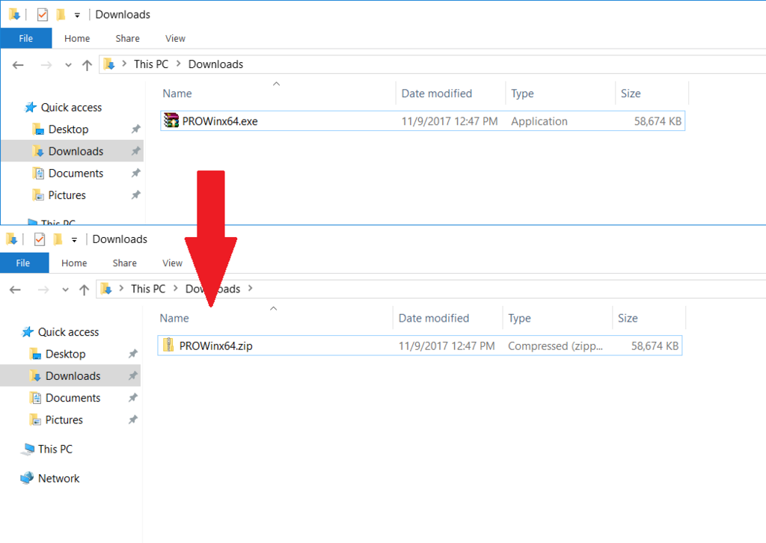Screen dimensions: 766x543
Task: Click address bar folder icon in lower window
Action: [106, 289]
